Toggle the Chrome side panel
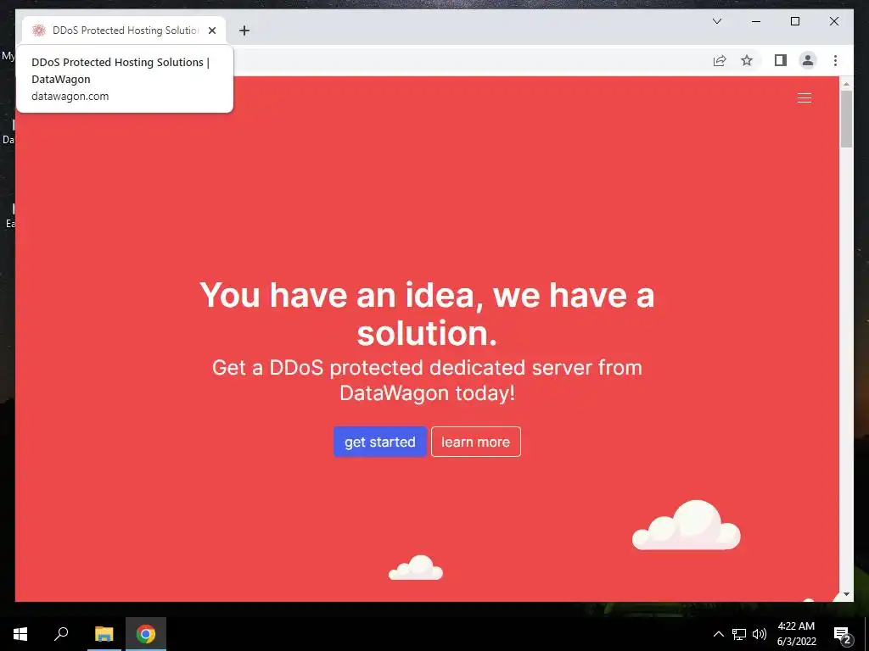 click(781, 60)
